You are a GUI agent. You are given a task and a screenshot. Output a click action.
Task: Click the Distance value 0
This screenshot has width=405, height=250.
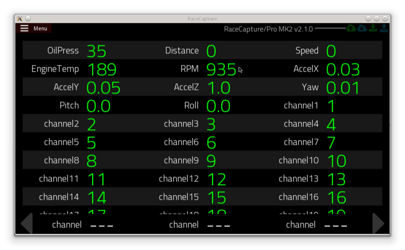[211, 51]
